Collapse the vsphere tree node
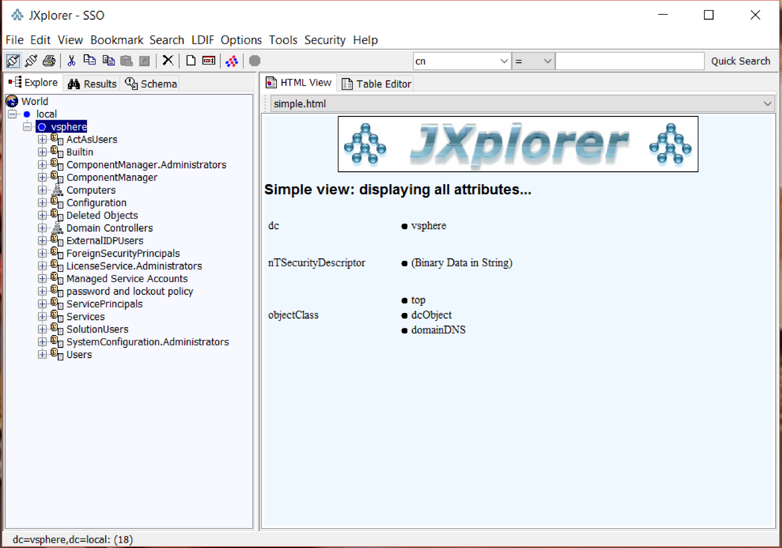The height and width of the screenshot is (548, 782). tap(27, 127)
